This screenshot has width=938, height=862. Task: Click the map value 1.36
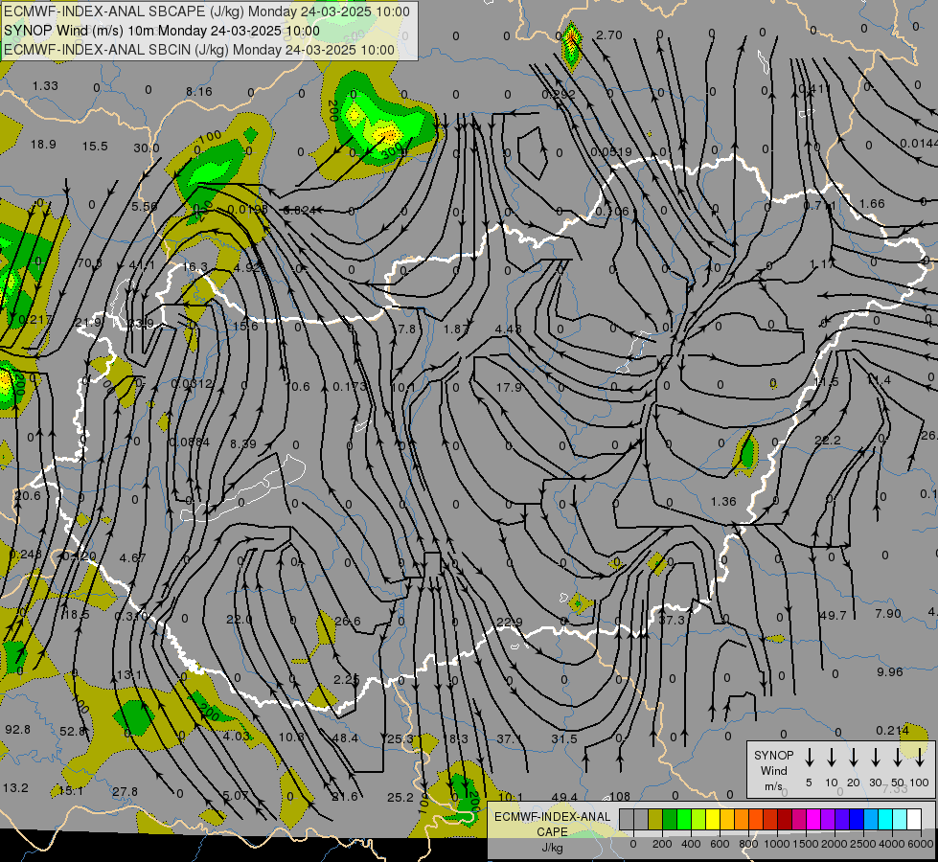723,501
